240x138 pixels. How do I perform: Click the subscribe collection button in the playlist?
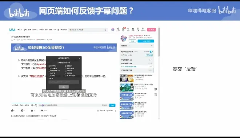coord(149,55)
